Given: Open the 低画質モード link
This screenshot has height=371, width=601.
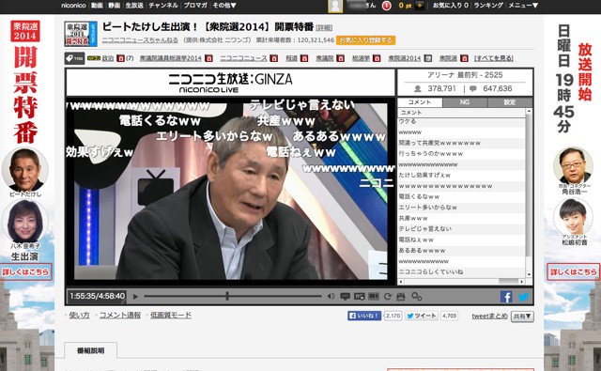Looking at the screenshot, I should [x=171, y=315].
